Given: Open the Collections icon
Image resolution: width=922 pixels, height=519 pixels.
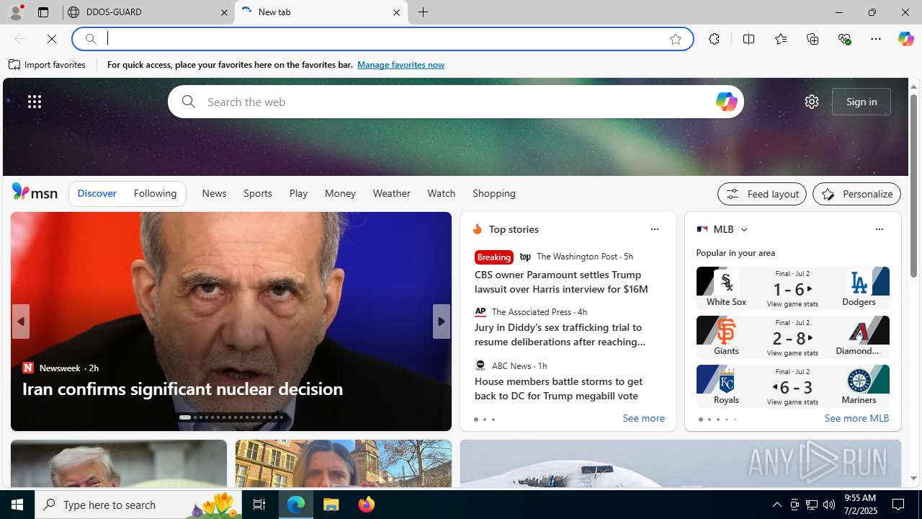Looking at the screenshot, I should (x=813, y=39).
